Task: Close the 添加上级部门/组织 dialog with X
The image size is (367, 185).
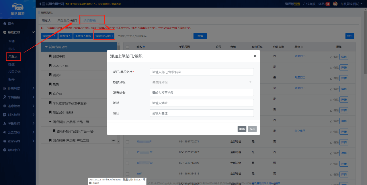Action: 255,56
